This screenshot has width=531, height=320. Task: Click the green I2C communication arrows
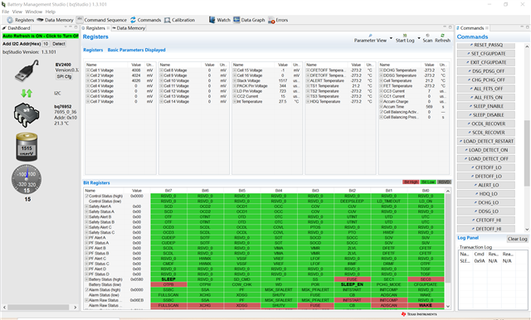pos(27,93)
